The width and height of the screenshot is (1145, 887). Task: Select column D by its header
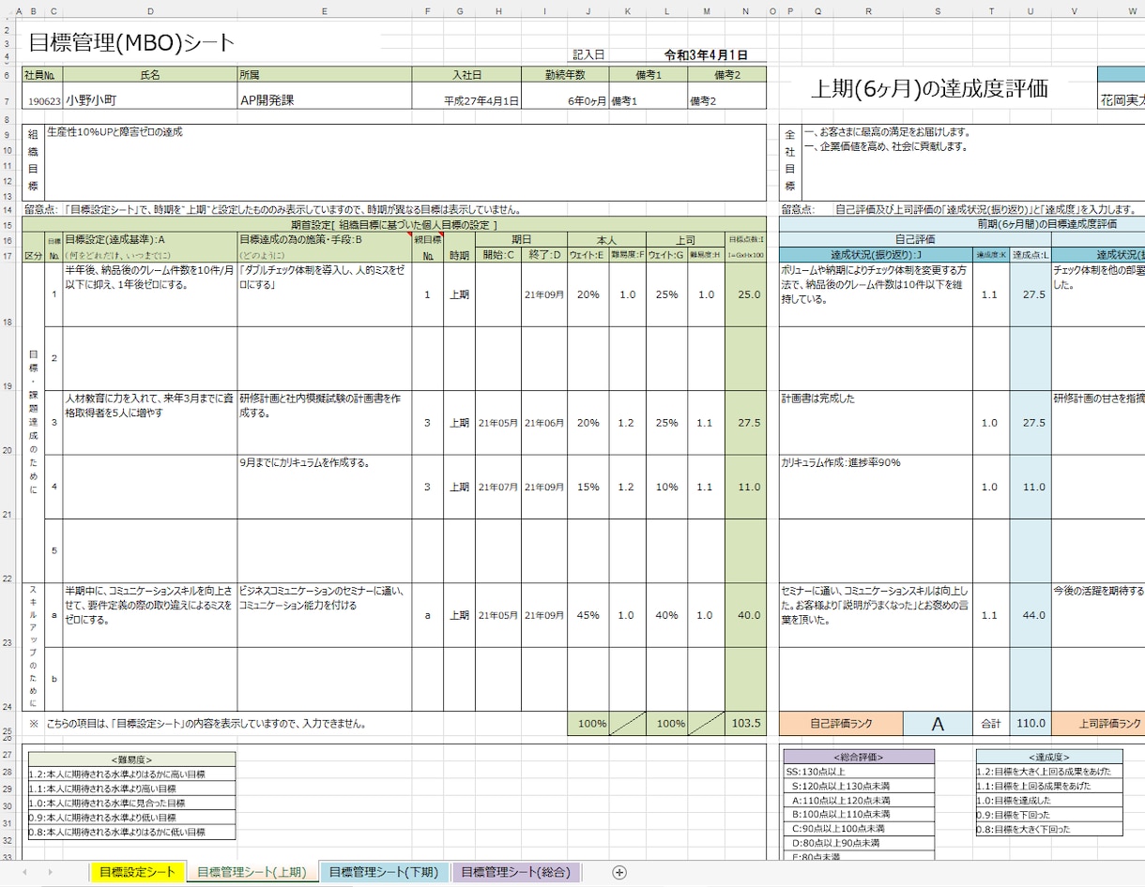tap(150, 11)
